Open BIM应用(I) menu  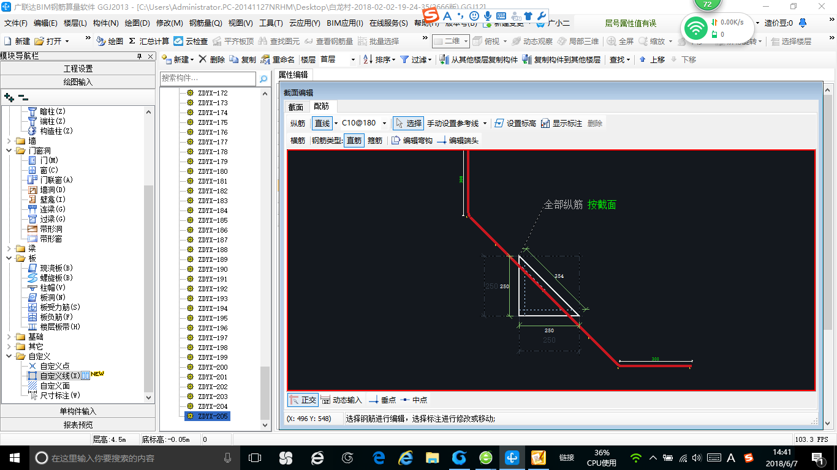[345, 23]
